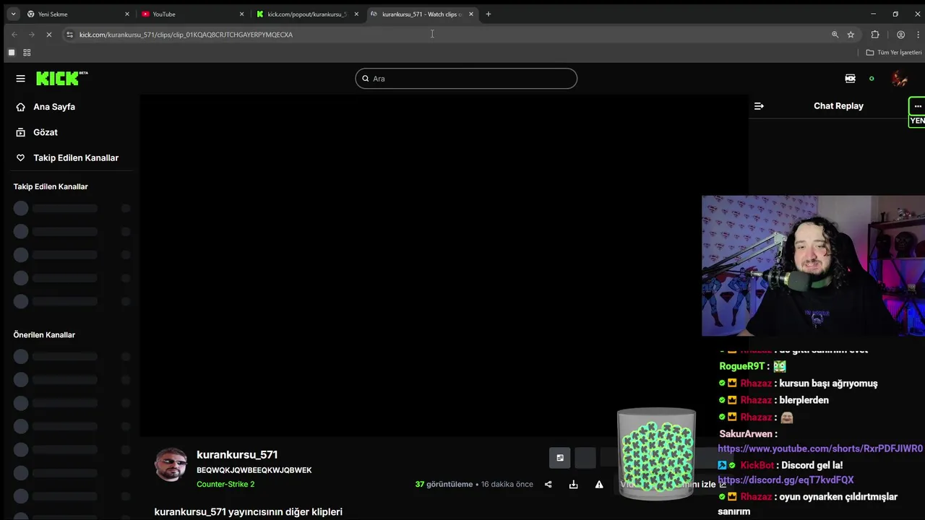Collapse the Chat Replay panel
925x520 pixels.
click(759, 106)
